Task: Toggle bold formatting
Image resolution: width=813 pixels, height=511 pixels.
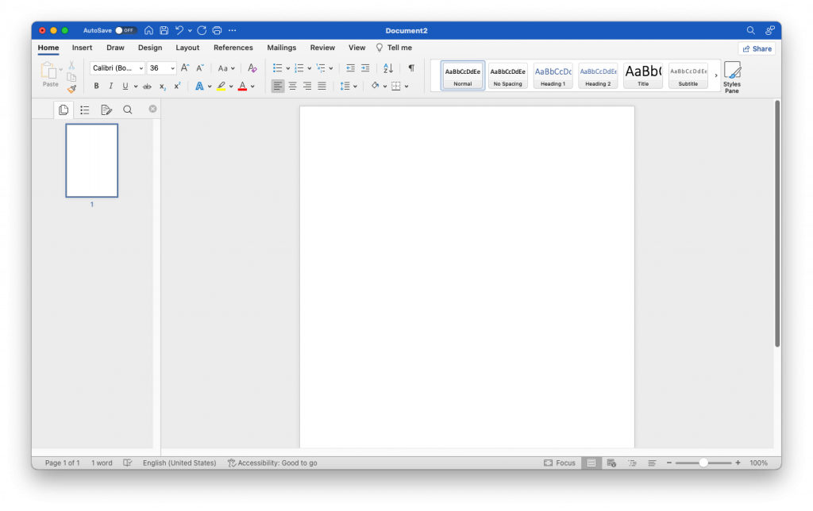Action: pyautogui.click(x=96, y=86)
